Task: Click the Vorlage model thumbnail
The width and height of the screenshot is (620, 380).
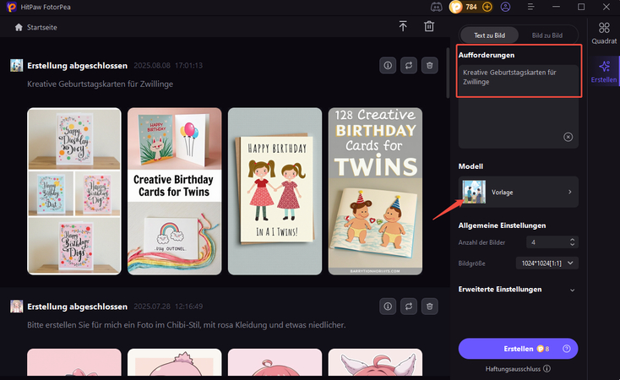Action: coord(474,192)
